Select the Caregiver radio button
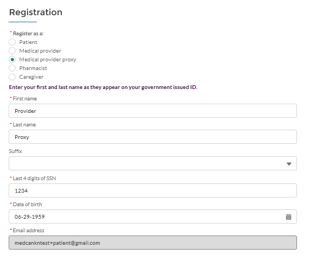The image size is (310, 261). tap(12, 77)
